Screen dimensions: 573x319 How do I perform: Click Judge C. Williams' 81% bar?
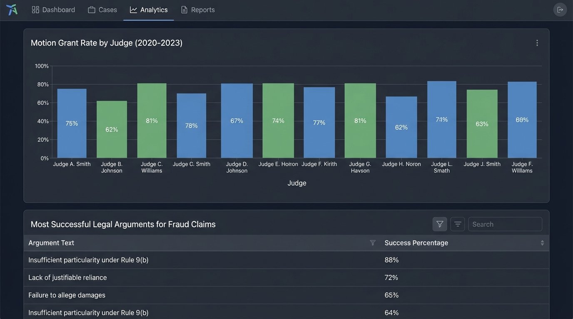[x=152, y=120]
